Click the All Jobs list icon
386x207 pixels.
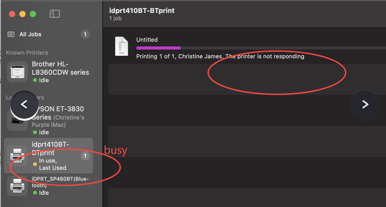pyautogui.click(x=11, y=34)
